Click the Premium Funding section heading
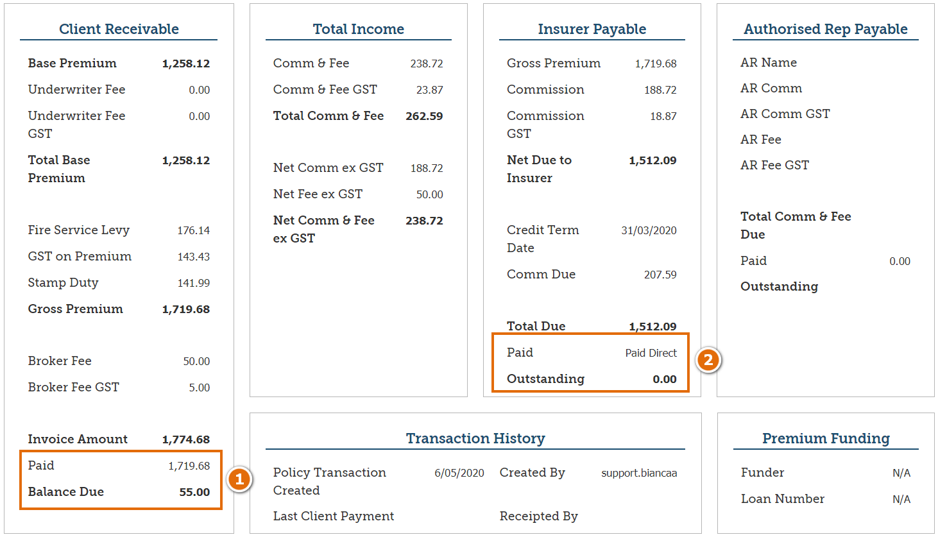 pyautogui.click(x=826, y=438)
